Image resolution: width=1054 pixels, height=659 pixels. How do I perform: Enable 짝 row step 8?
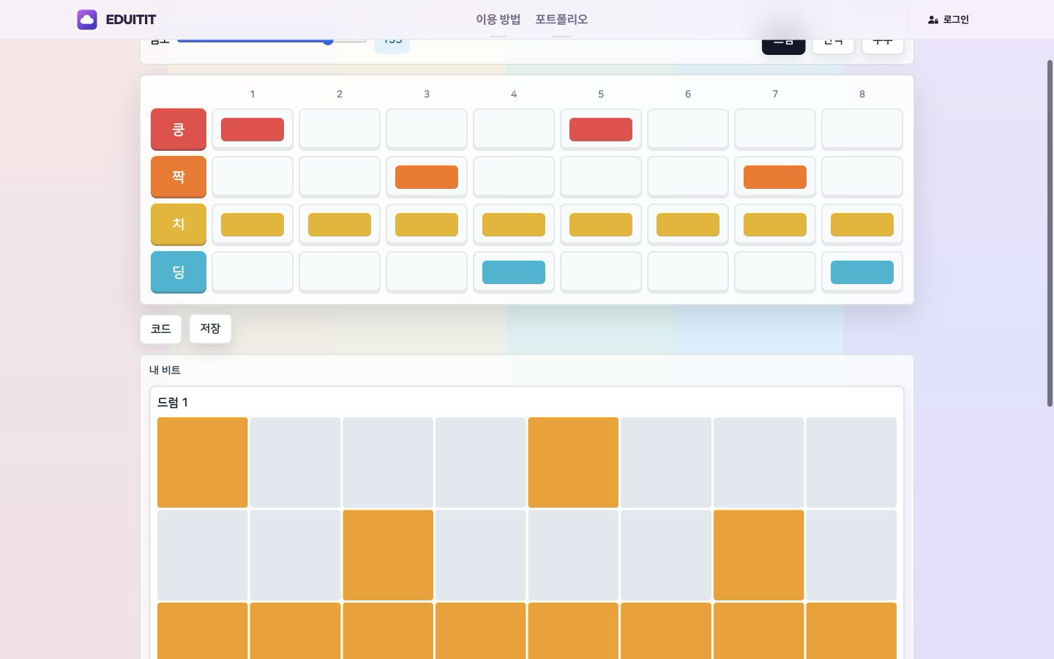(x=862, y=177)
